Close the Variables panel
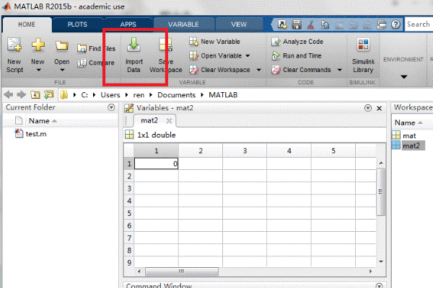 click(x=380, y=108)
